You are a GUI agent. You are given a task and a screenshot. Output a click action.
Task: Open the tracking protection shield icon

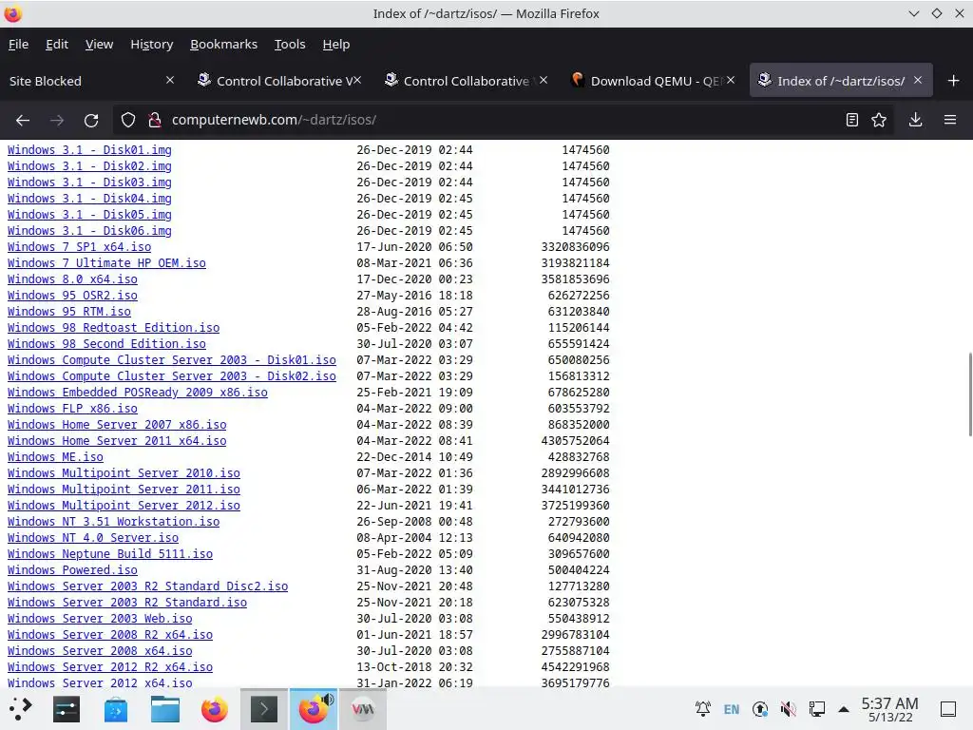pyautogui.click(x=128, y=120)
